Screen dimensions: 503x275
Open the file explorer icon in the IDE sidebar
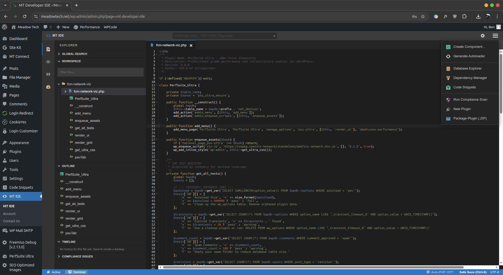[48, 49]
